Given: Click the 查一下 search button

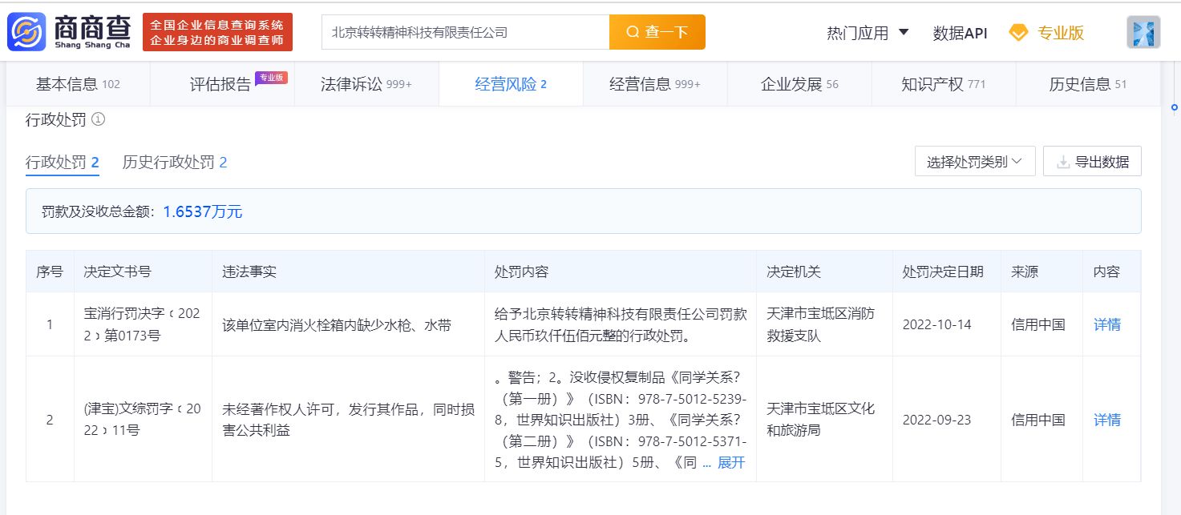Looking at the screenshot, I should tap(657, 32).
